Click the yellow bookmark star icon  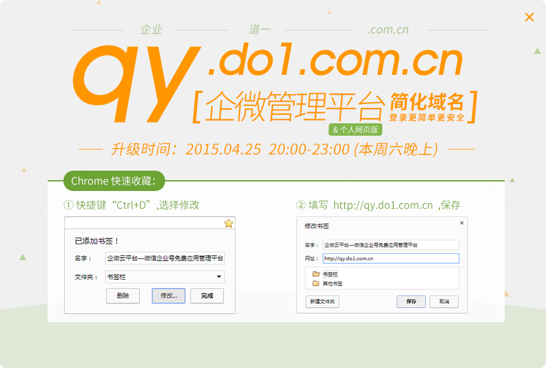pyautogui.click(x=229, y=223)
